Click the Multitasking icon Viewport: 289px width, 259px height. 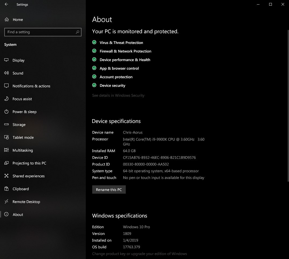point(6,150)
